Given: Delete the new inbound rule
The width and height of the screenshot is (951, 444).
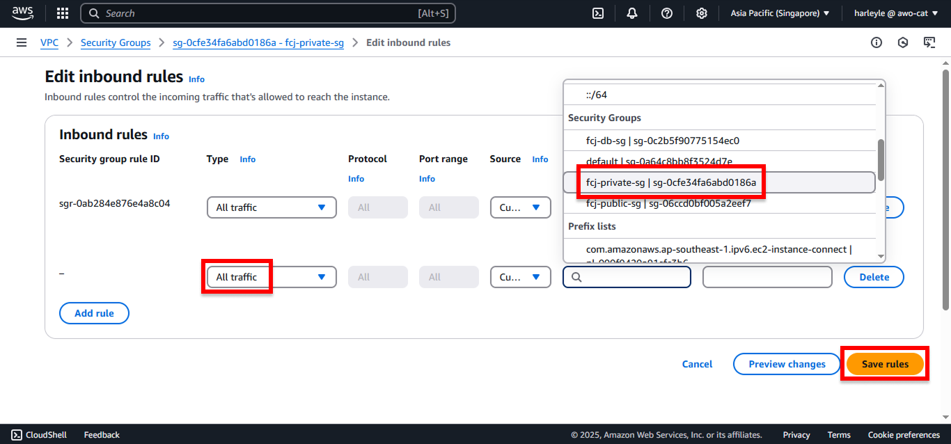Looking at the screenshot, I should pyautogui.click(x=874, y=277).
